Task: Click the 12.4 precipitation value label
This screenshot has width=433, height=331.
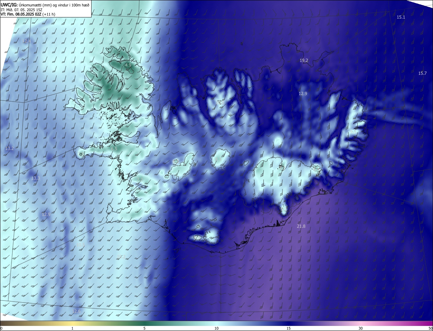Action: (x=26, y=41)
